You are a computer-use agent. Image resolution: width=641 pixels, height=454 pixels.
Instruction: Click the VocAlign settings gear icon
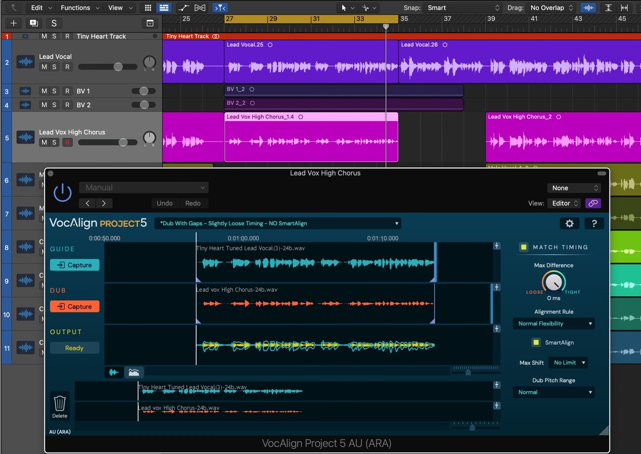(x=569, y=223)
